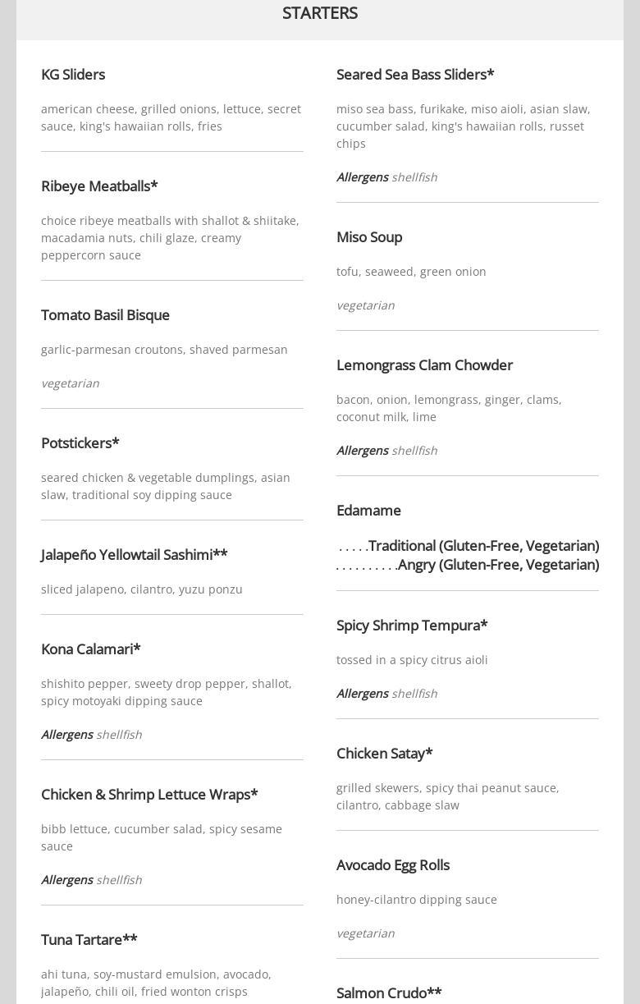
Task: Open the Seared Sea Bass Sliders item
Action: pyautogui.click(x=415, y=75)
